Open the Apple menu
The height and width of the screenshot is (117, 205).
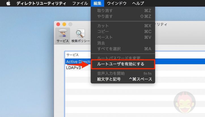click(9, 3)
